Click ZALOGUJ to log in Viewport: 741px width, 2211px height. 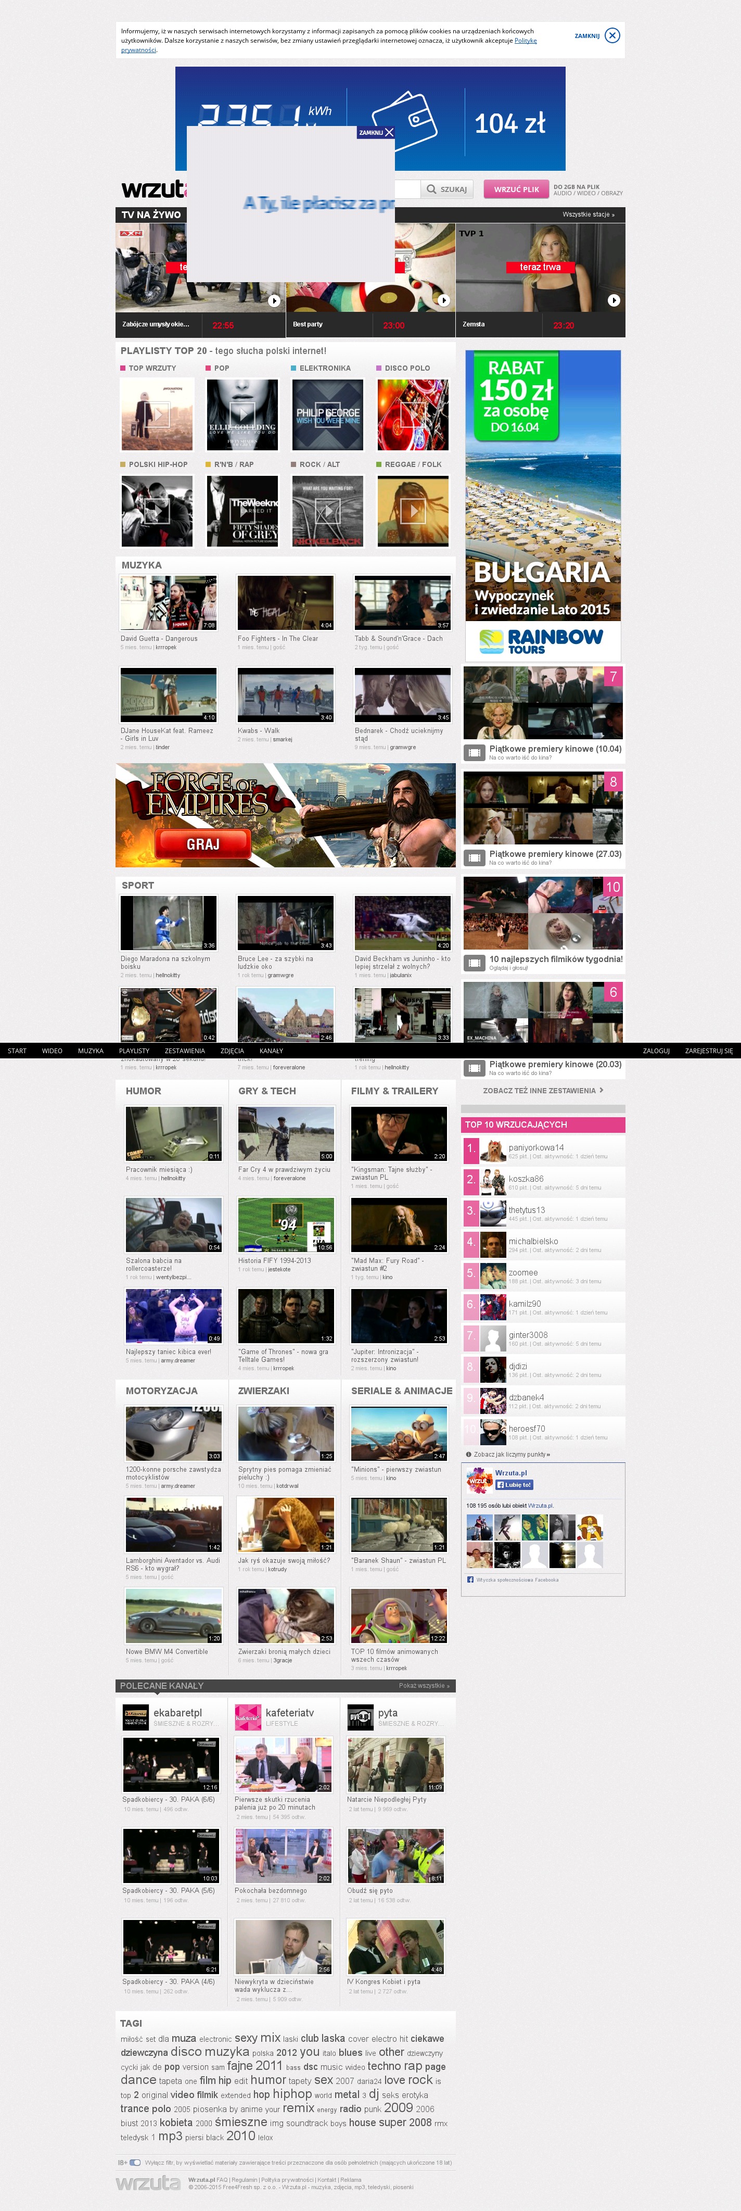656,1051
